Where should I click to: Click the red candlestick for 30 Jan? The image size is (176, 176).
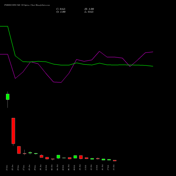pyautogui.click(x=42, y=156)
